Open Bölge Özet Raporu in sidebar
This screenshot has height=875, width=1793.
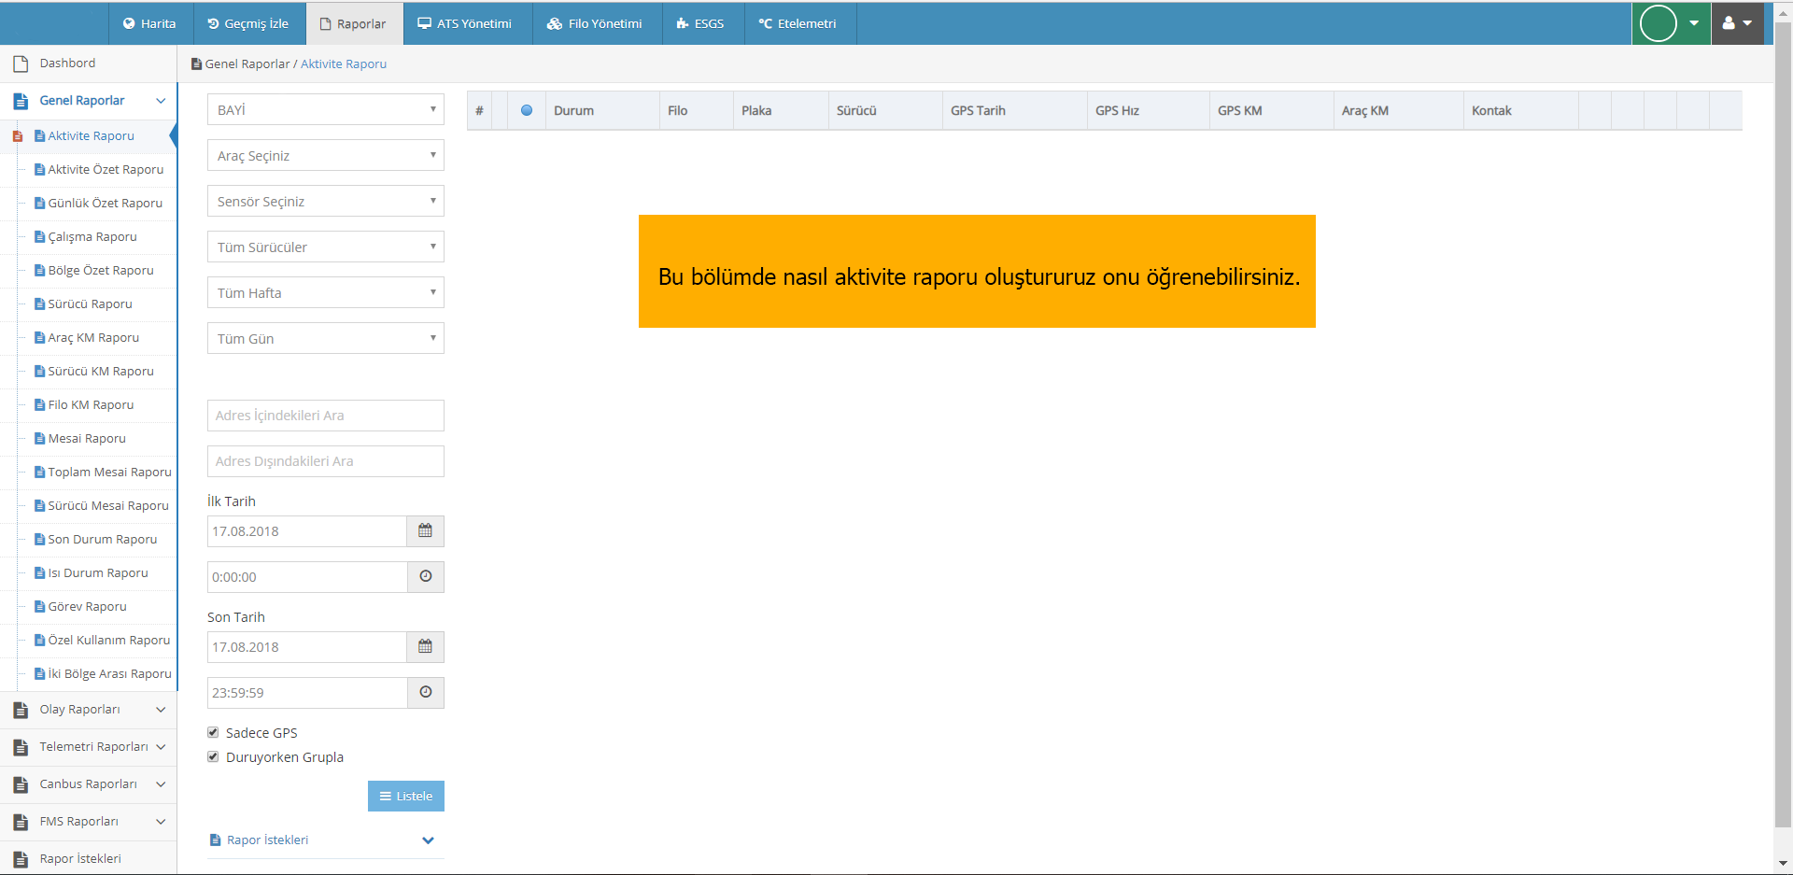coord(101,271)
